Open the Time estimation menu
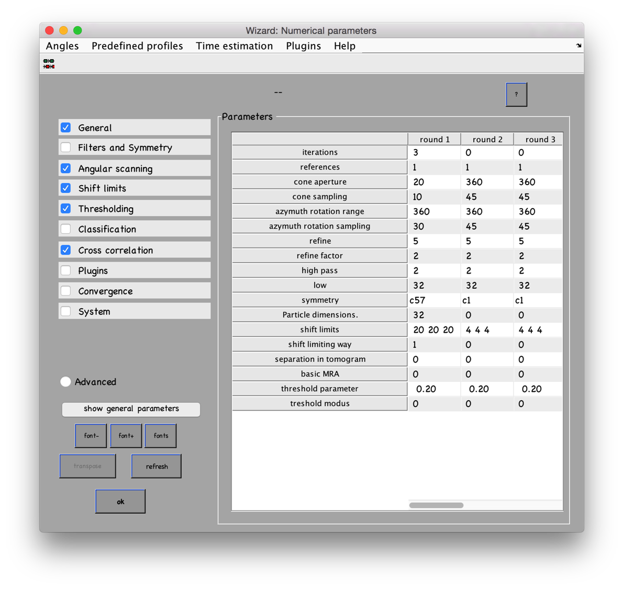The height and width of the screenshot is (589, 624). (235, 46)
